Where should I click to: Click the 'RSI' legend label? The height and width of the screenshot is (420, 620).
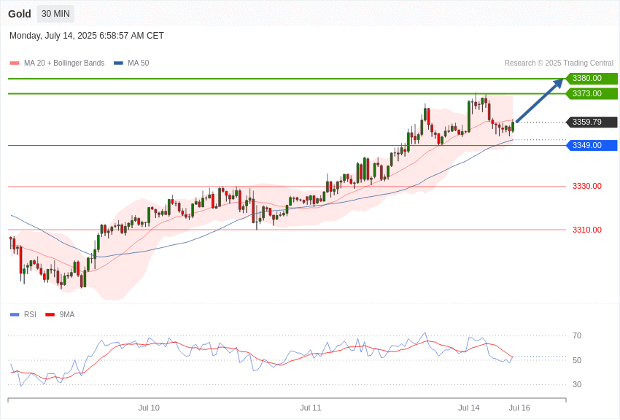tap(30, 314)
